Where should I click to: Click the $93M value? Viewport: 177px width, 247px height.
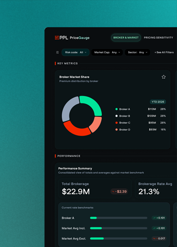pos(153,130)
